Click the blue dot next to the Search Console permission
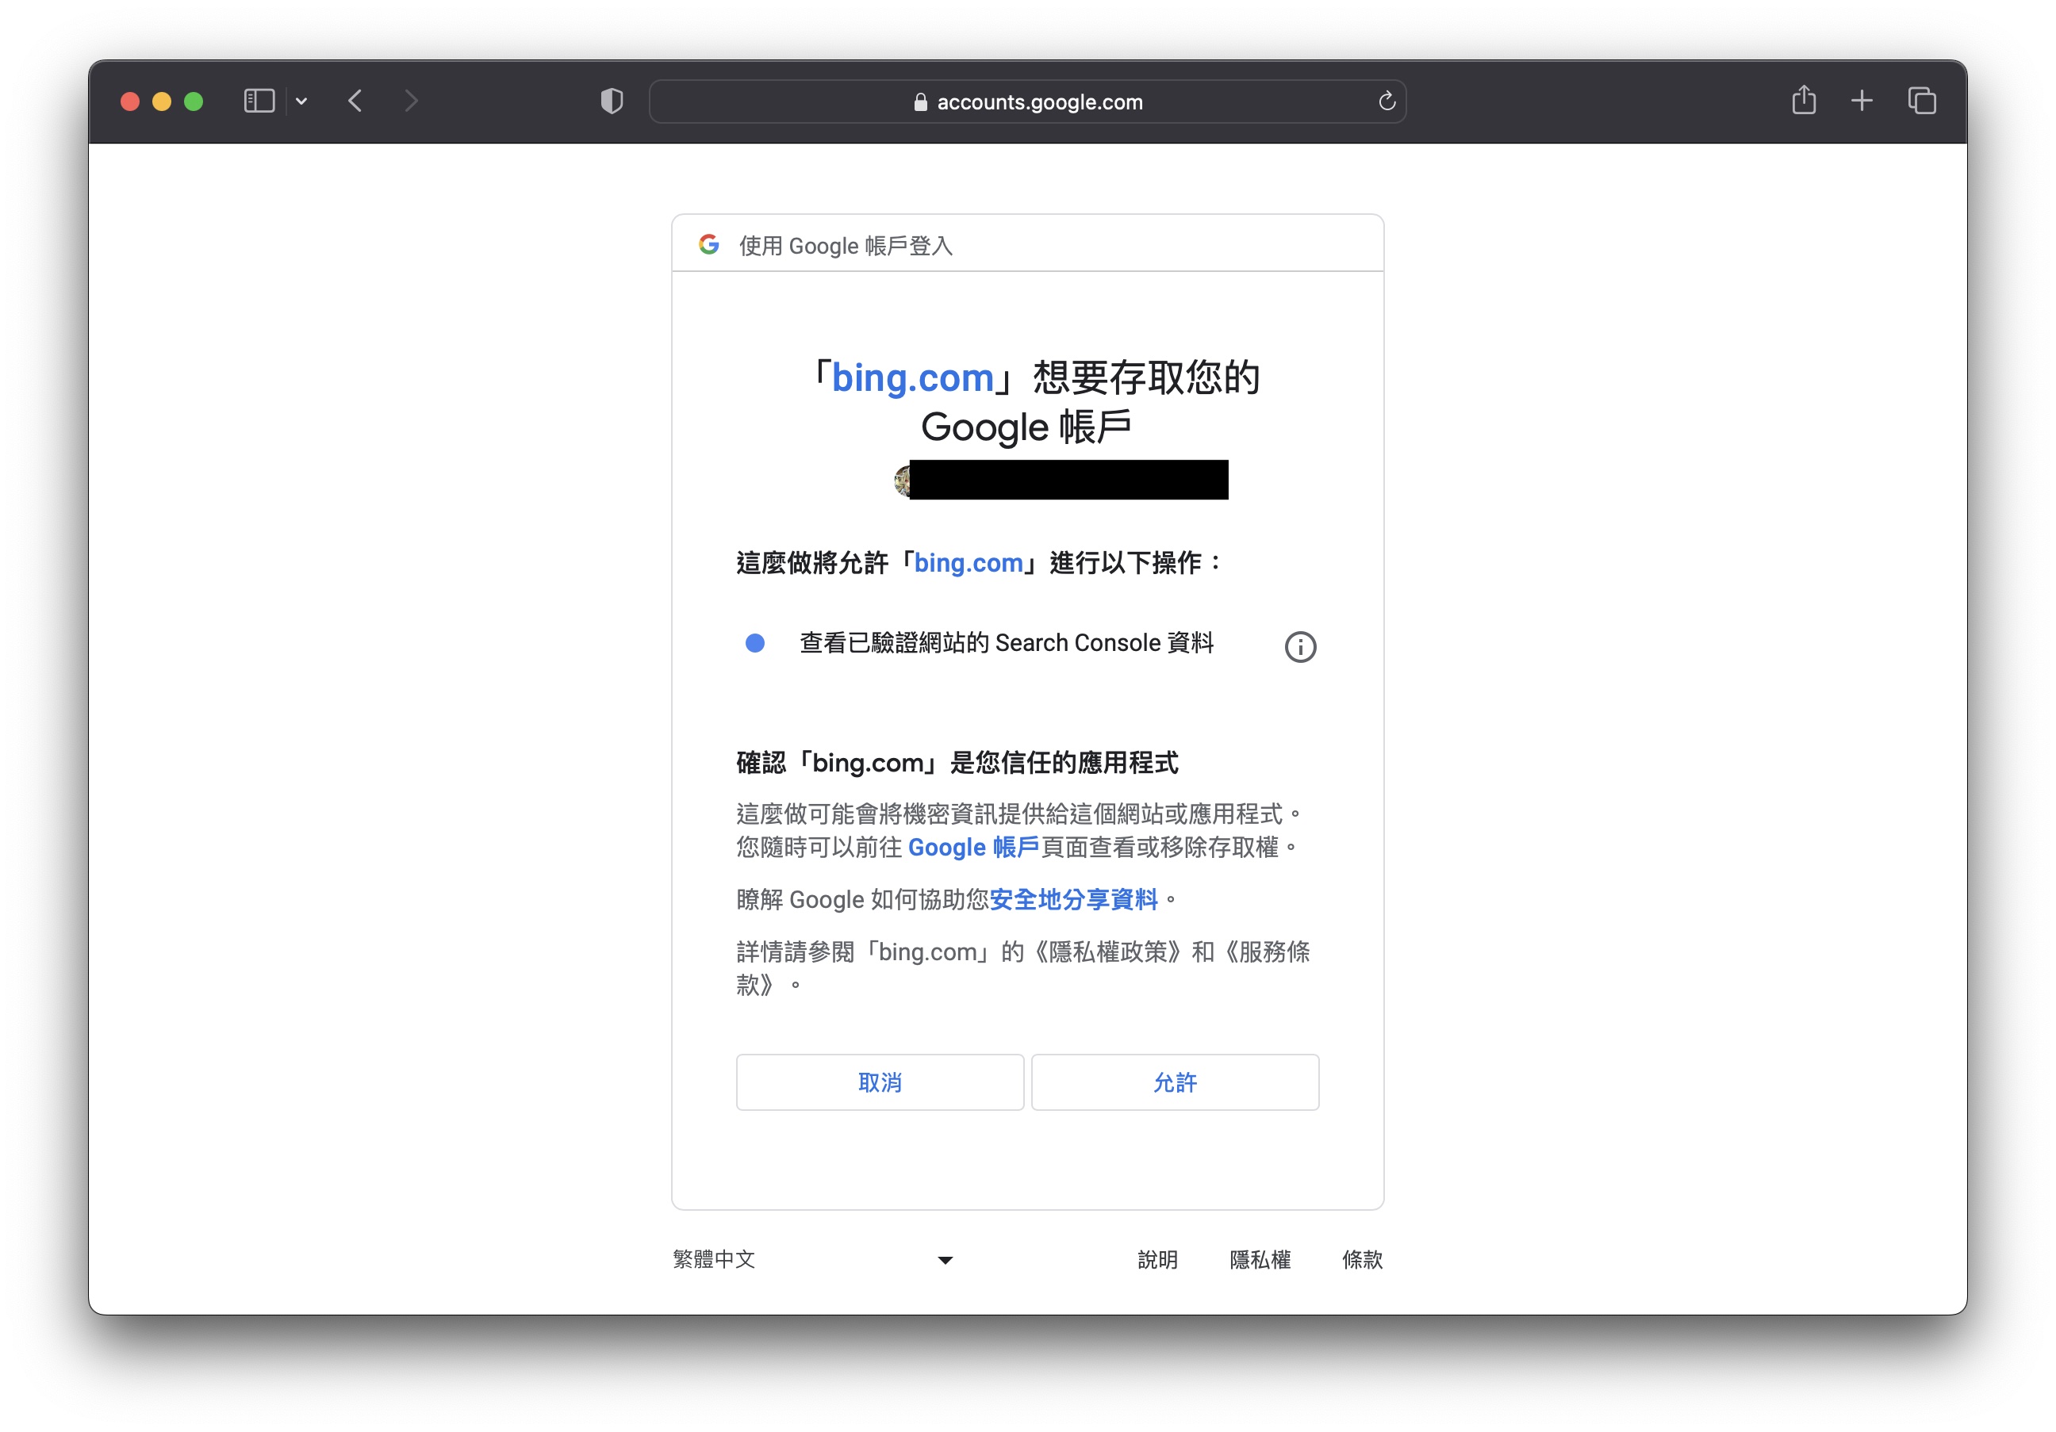The width and height of the screenshot is (2056, 1432). tap(755, 642)
